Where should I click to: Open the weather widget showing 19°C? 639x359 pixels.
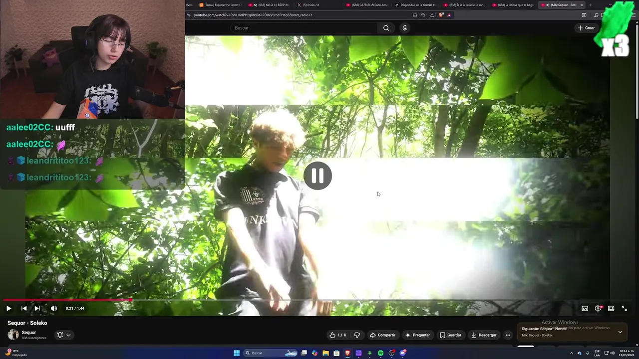pyautogui.click(x=15, y=353)
